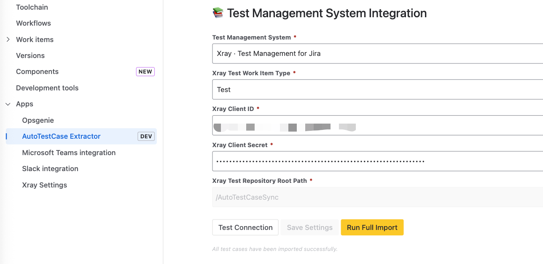Open Microsoft Teams integration
The height and width of the screenshot is (264, 543).
tap(69, 153)
